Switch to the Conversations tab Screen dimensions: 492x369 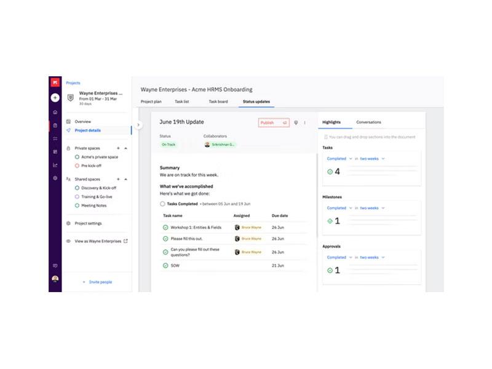coord(368,122)
